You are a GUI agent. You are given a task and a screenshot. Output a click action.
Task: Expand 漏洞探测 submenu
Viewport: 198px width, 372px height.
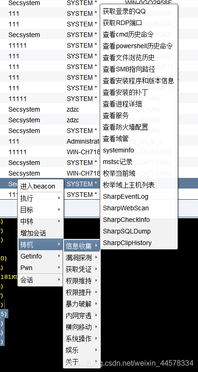82,258
